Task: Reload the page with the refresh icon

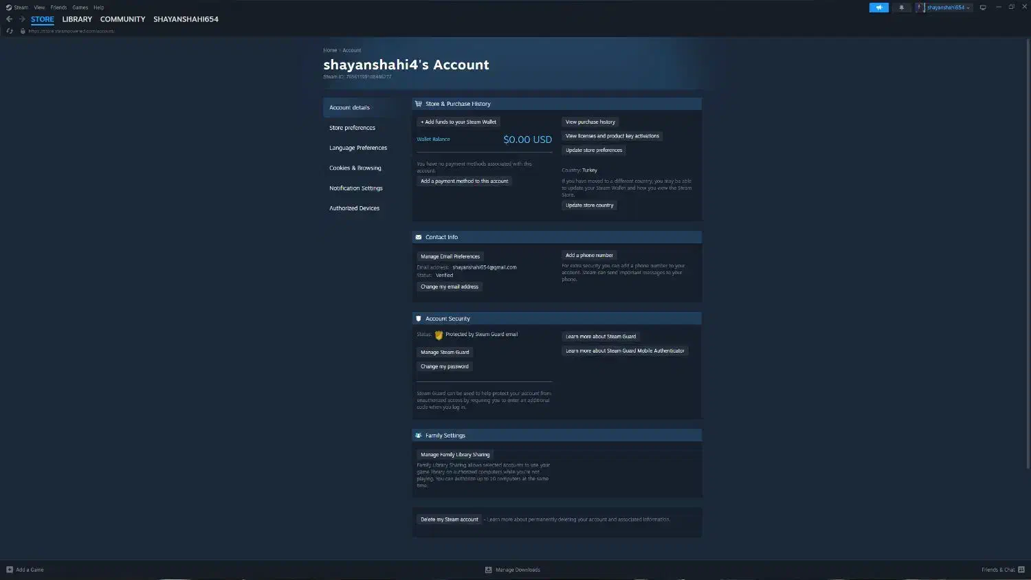Action: pyautogui.click(x=10, y=31)
